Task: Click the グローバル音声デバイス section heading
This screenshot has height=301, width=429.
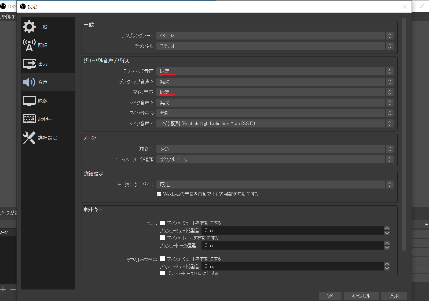Action: 106,61
